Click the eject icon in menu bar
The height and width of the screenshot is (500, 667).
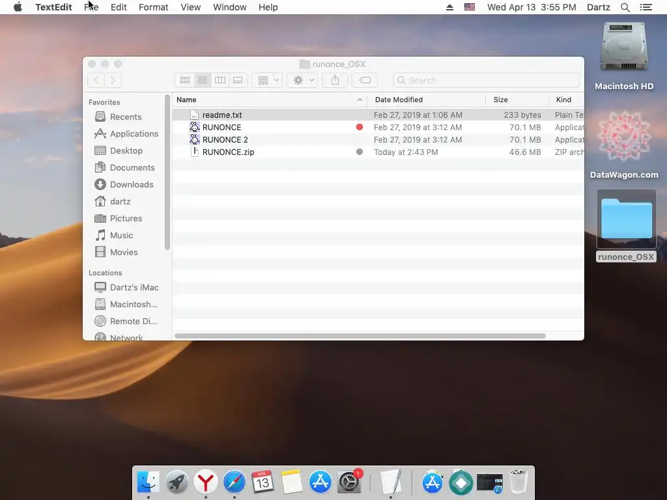pyautogui.click(x=449, y=7)
